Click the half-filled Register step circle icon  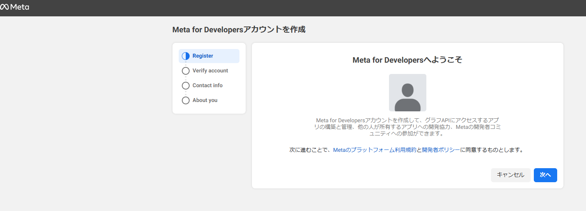coord(186,56)
